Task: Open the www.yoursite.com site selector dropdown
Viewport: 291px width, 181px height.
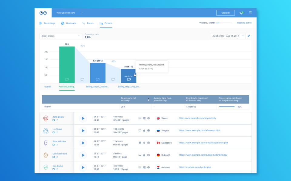Action: (x=68, y=13)
